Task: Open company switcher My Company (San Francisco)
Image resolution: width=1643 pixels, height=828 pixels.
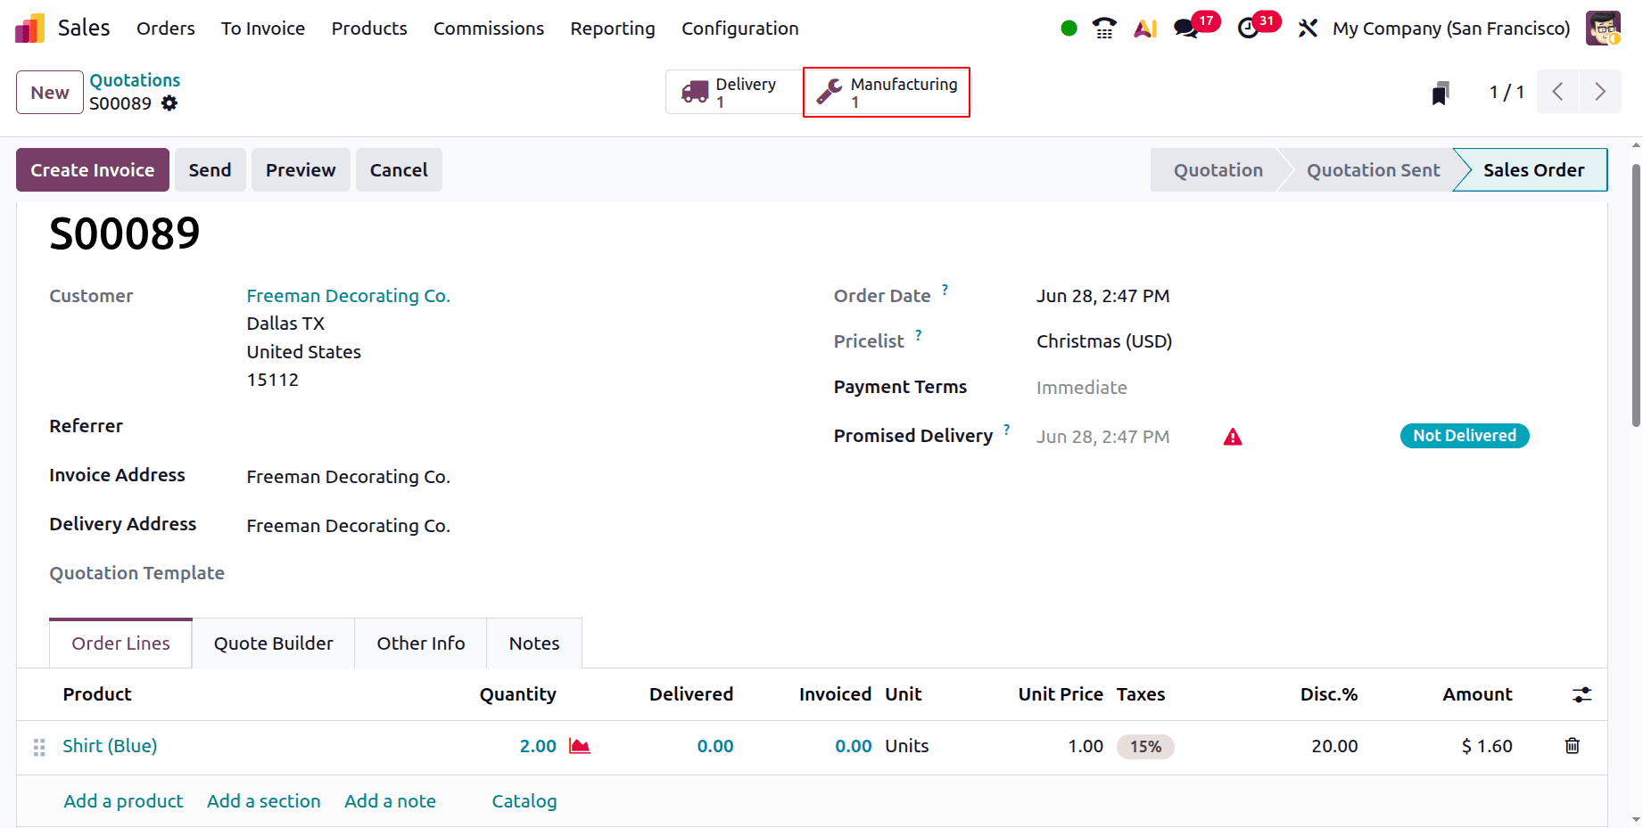Action: point(1451,29)
